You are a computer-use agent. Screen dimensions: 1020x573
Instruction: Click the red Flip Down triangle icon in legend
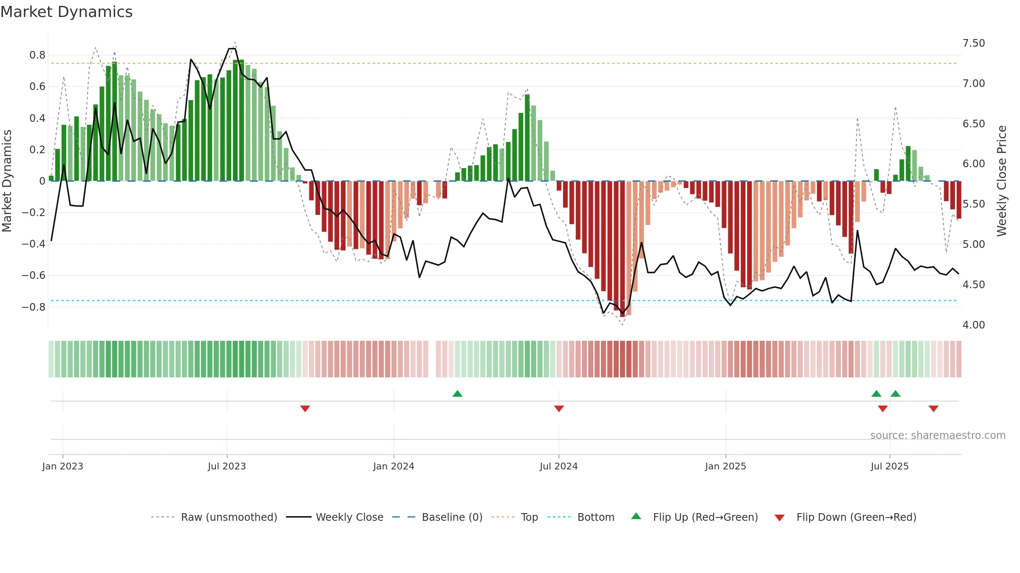[779, 518]
